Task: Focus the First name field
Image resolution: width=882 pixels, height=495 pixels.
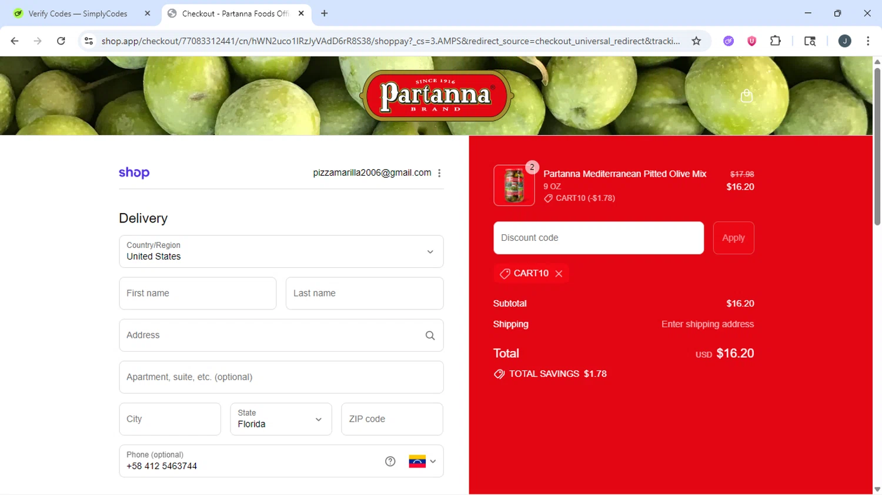Action: (198, 294)
